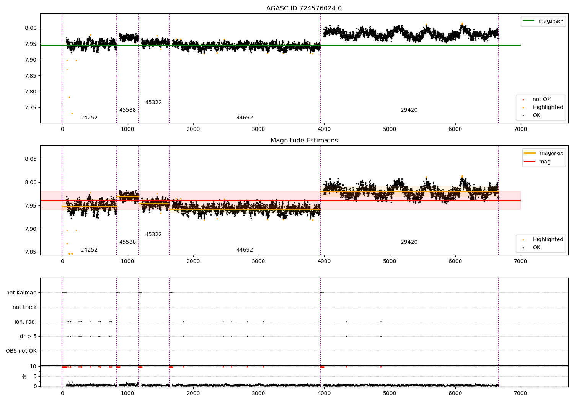The height and width of the screenshot is (402, 574).
Task: Click the 8.05 tick label in the middle plot
Action: pyautogui.click(x=31, y=159)
